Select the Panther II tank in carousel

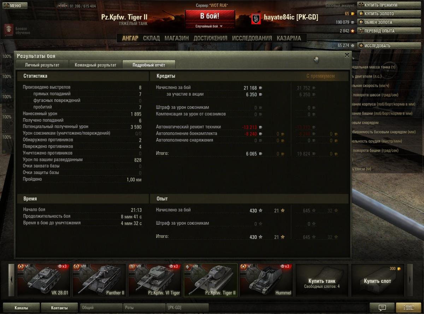point(99,280)
